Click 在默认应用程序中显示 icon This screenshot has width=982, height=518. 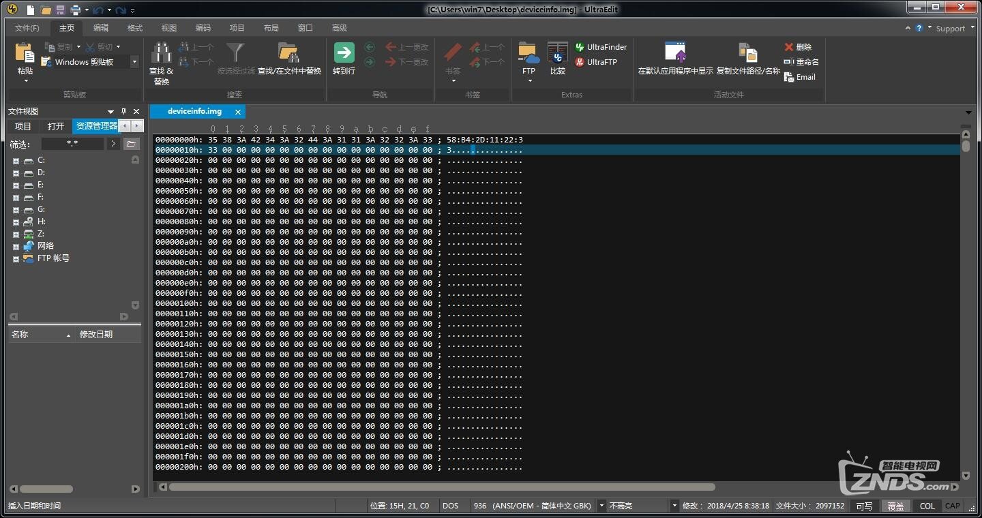click(x=675, y=52)
